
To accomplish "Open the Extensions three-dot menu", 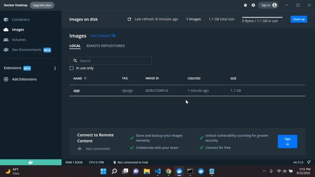I will [x=55, y=68].
